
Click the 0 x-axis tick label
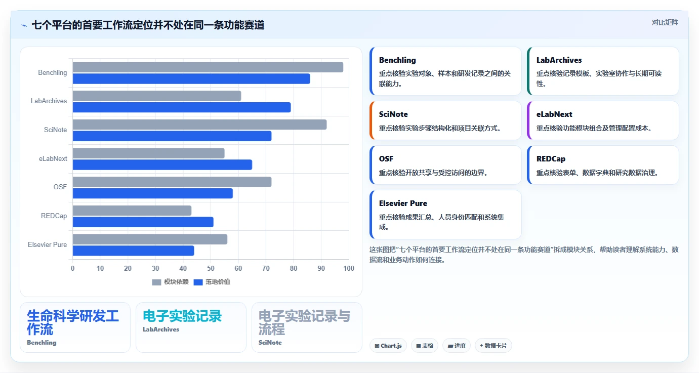[x=72, y=268]
